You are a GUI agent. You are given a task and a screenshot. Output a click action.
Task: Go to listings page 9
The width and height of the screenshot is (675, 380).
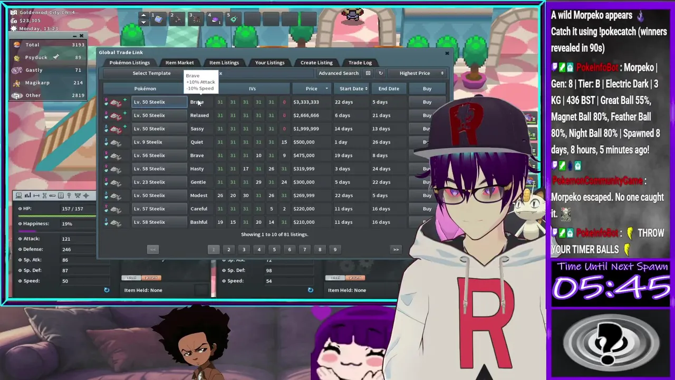point(335,250)
